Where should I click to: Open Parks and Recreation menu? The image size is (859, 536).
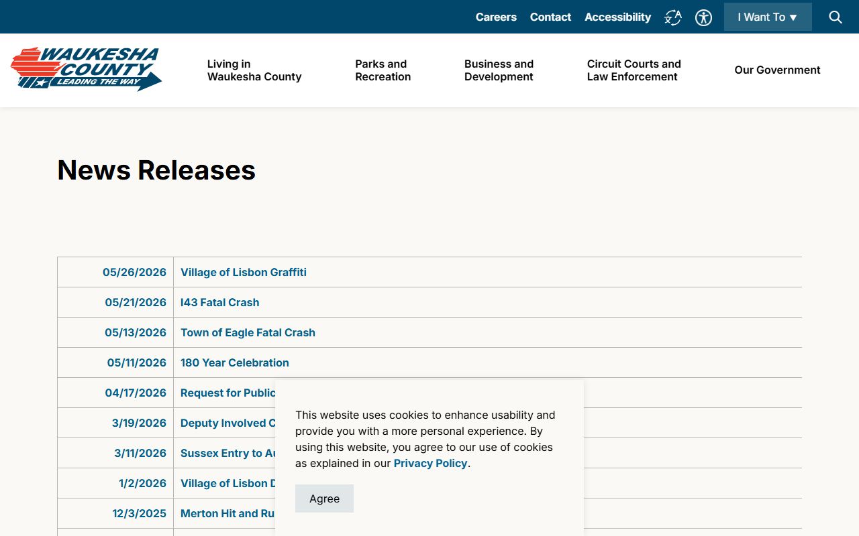(x=383, y=70)
